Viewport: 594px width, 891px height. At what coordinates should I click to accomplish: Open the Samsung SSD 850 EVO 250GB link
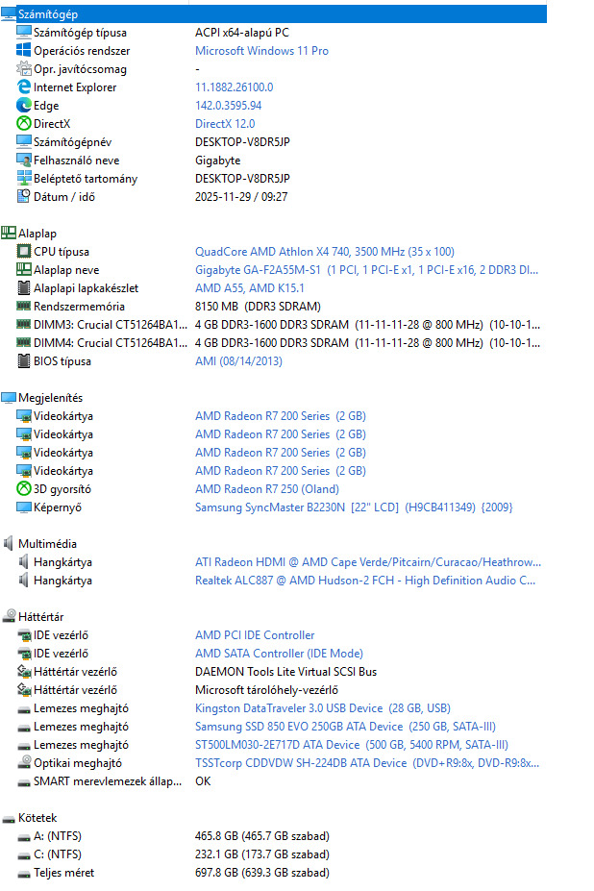[x=346, y=727]
